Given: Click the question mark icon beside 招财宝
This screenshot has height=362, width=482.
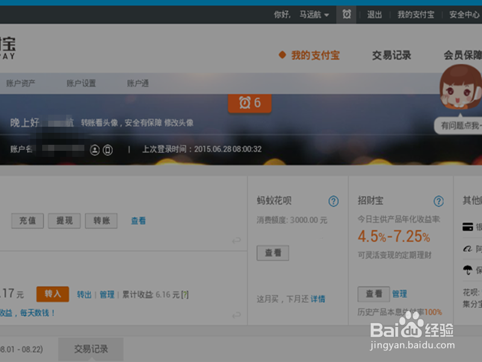Looking at the screenshot, I should 439,202.
